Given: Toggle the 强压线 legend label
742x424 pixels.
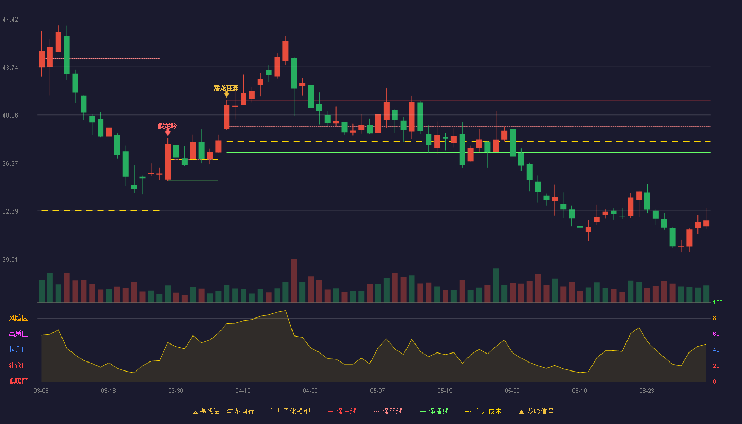Looking at the screenshot, I should (x=346, y=412).
